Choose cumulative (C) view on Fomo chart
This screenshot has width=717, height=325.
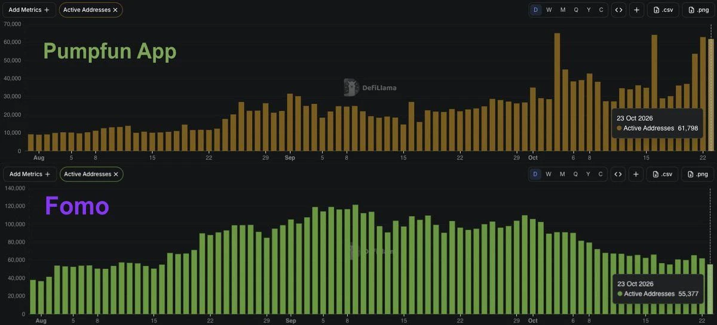[601, 174]
